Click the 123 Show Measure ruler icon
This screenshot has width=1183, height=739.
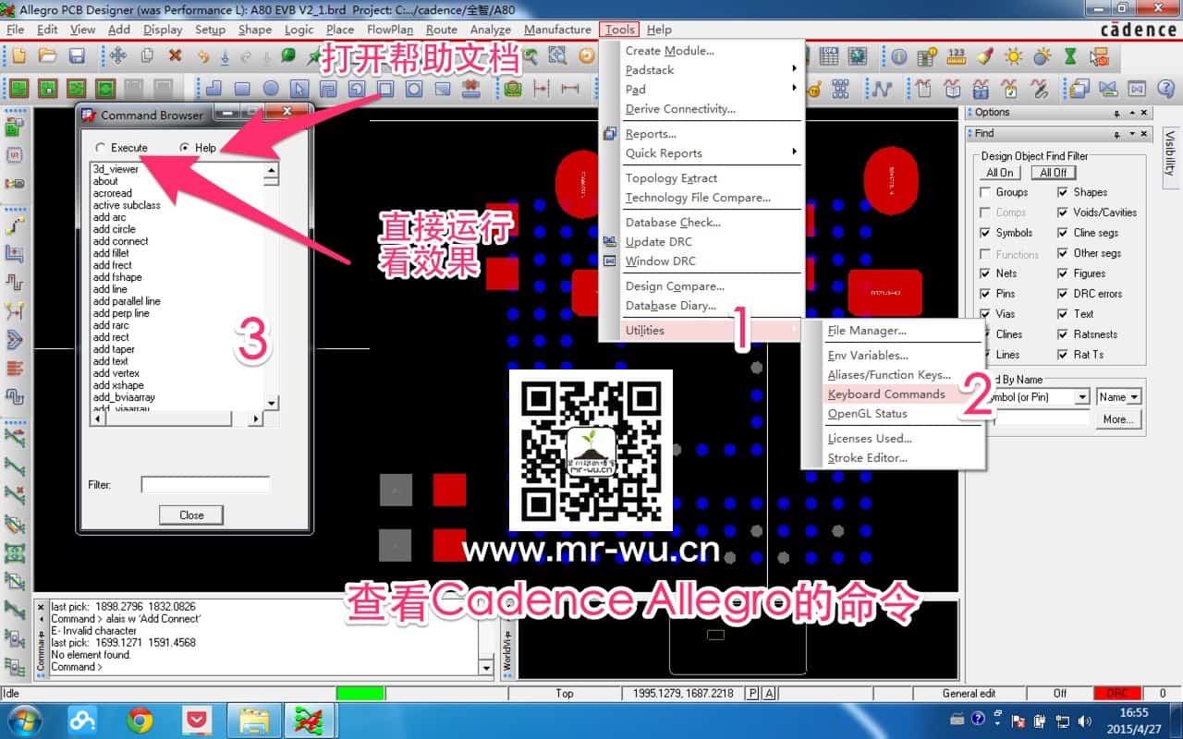957,56
